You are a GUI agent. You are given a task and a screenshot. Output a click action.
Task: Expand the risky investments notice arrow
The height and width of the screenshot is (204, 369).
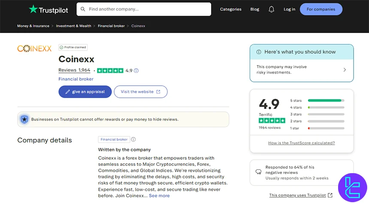pyautogui.click(x=345, y=70)
